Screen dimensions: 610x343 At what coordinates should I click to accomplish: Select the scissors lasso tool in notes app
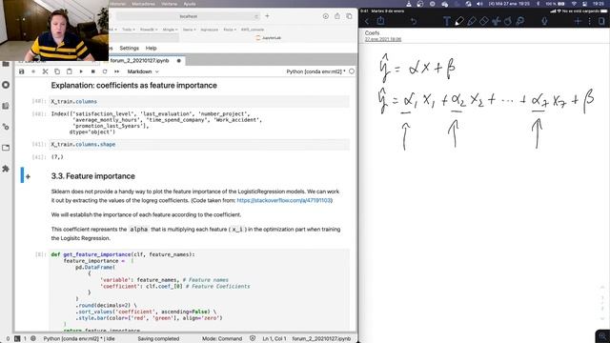tap(496, 21)
